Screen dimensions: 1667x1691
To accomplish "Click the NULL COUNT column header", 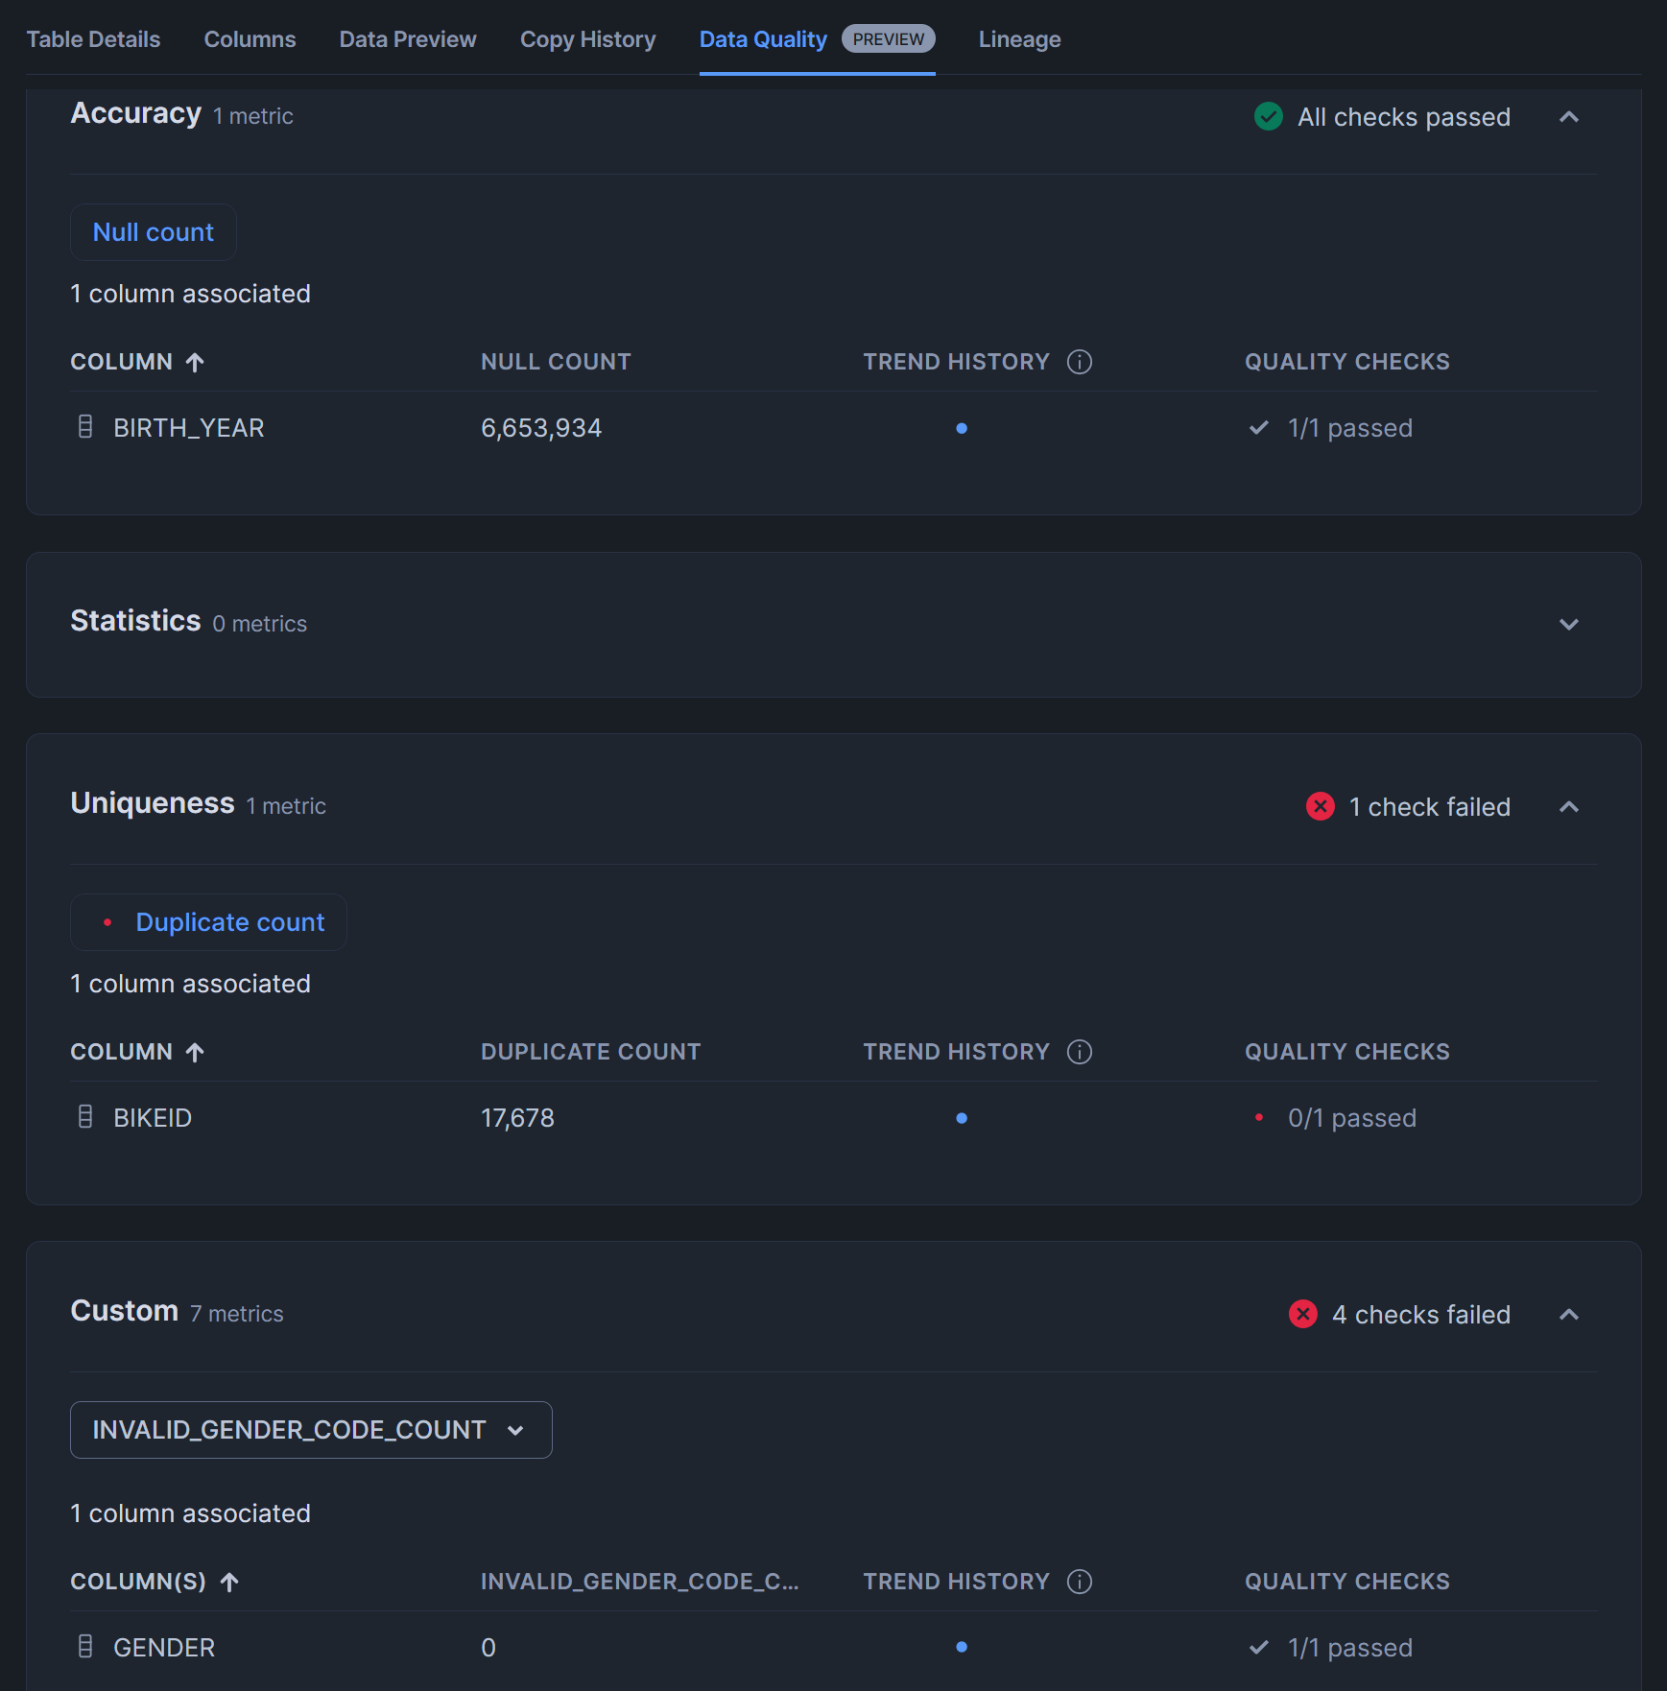I will pyautogui.click(x=556, y=362).
